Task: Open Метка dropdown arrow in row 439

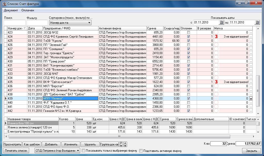Action: click(x=251, y=98)
